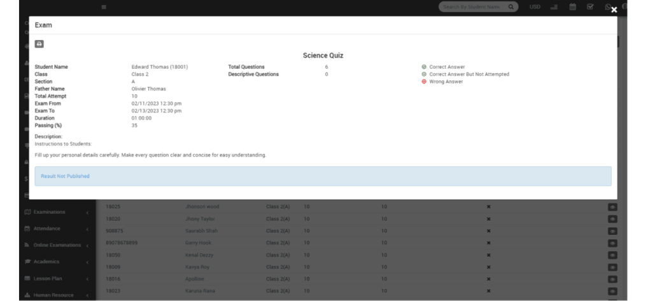Open the USD currency dropdown
This screenshot has width=652, height=301.
(x=535, y=7)
